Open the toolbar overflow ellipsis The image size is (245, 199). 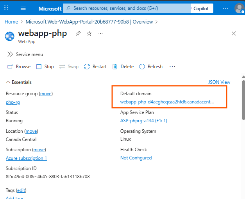point(172,67)
